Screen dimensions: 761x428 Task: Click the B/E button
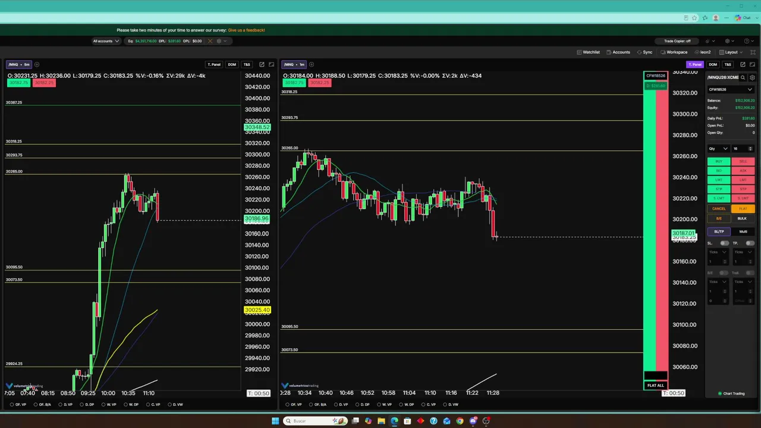719,218
